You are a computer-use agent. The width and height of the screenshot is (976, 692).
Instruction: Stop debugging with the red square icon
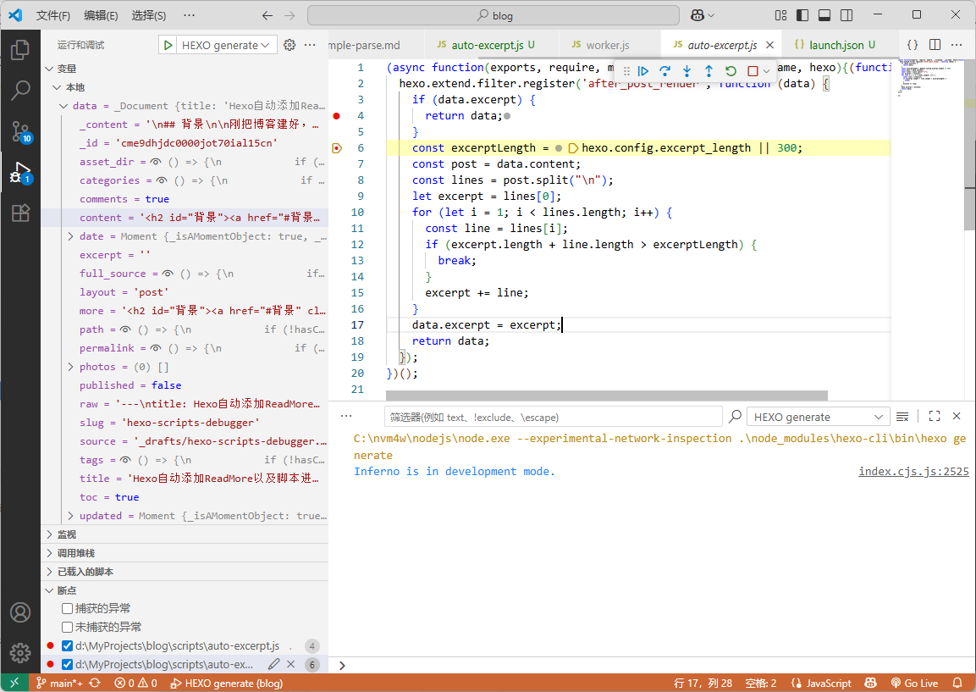coord(752,72)
